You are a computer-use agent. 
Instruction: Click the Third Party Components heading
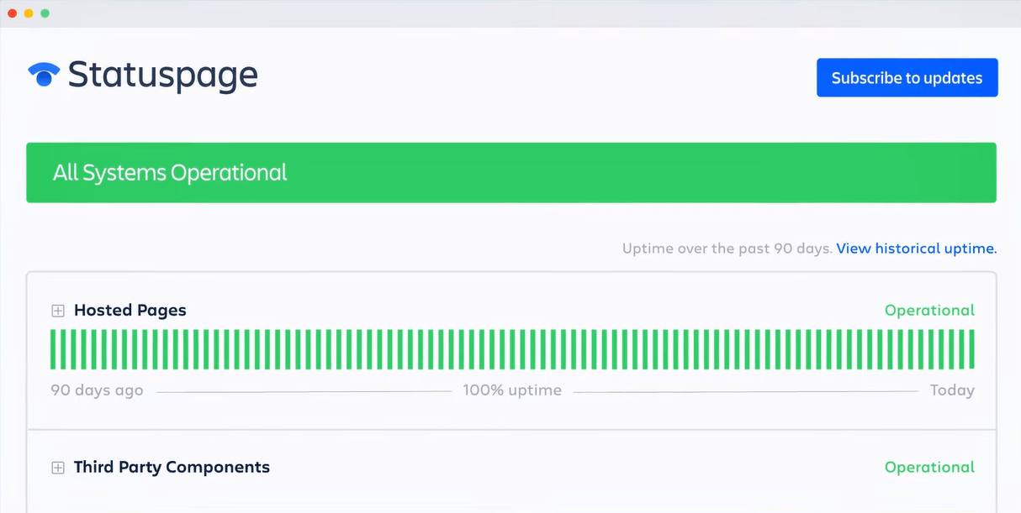click(x=172, y=468)
